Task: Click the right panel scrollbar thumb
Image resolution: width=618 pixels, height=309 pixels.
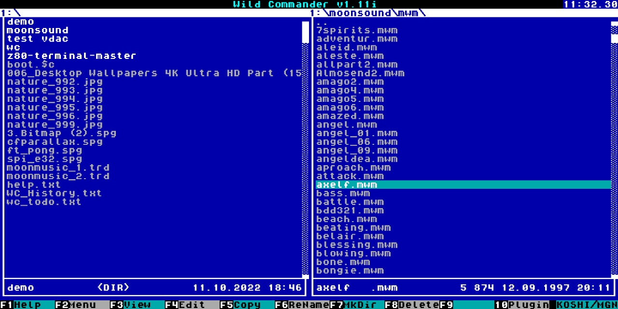Action: pyautogui.click(x=615, y=39)
